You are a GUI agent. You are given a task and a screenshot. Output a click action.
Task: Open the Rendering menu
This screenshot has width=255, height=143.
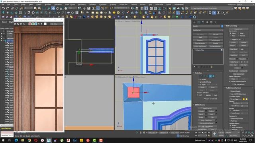(82, 4)
